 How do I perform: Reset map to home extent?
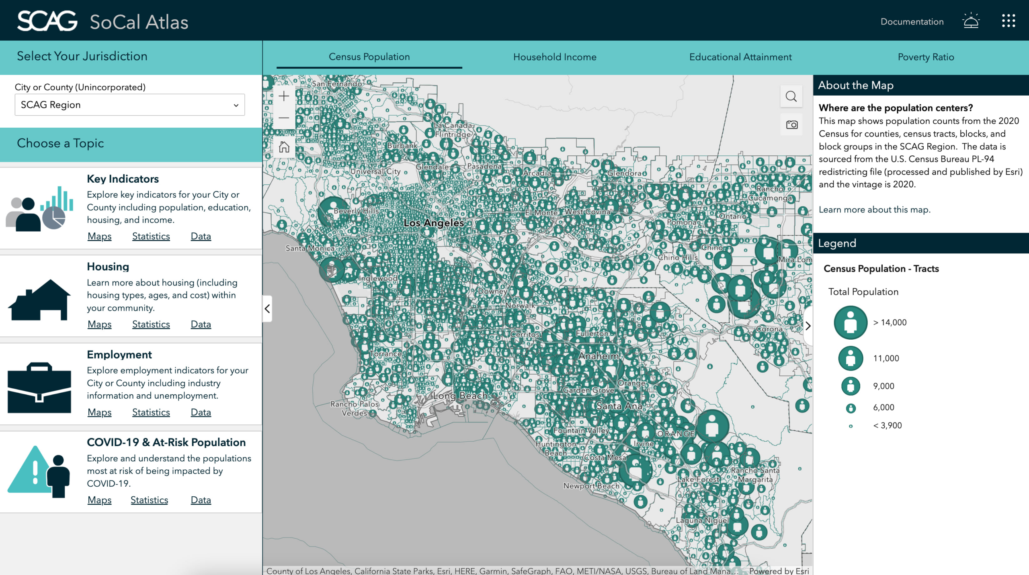[x=284, y=147]
